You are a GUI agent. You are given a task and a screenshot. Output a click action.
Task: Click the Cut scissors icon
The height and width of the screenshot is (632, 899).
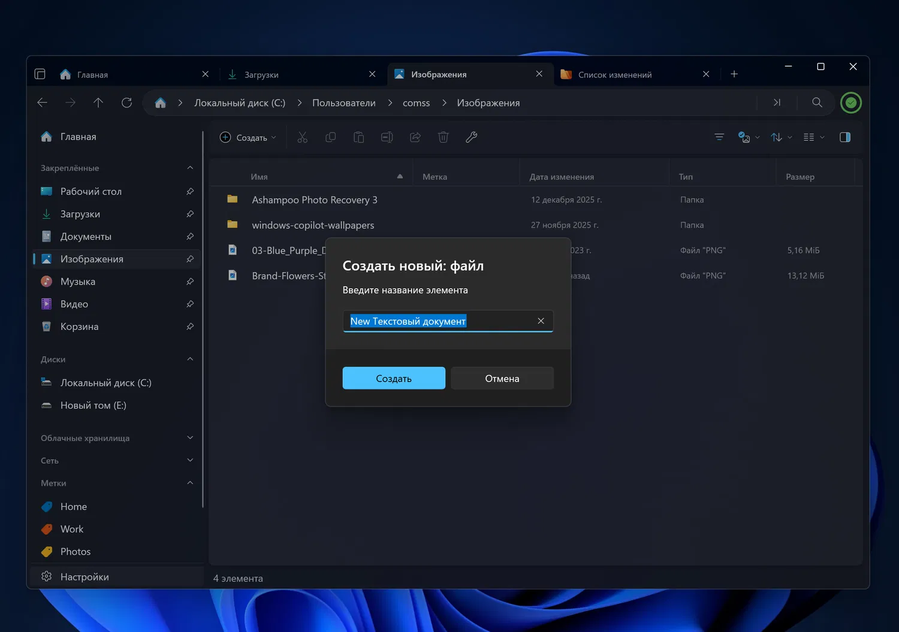click(x=302, y=138)
